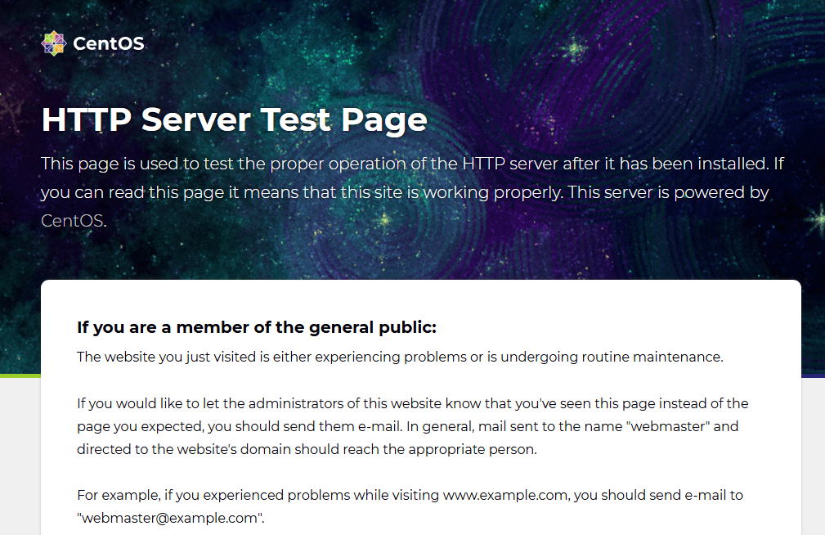Click the line starting 'This page is used to test'
This screenshot has width=825, height=535.
click(412, 164)
